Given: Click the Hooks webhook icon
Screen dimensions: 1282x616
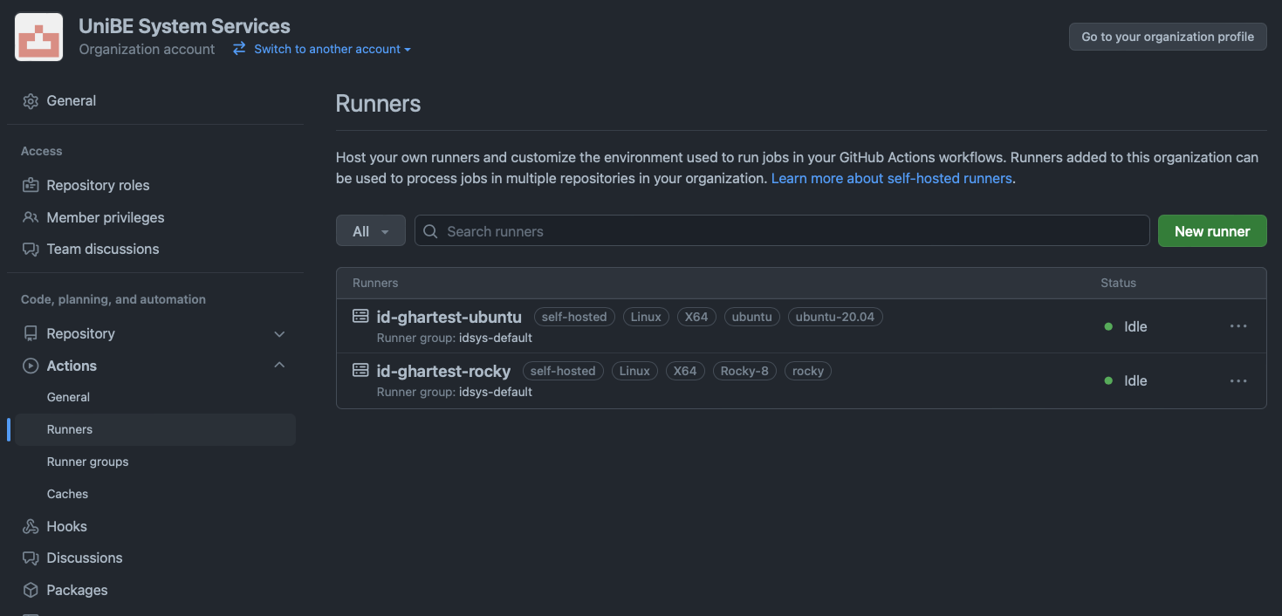Looking at the screenshot, I should [31, 526].
